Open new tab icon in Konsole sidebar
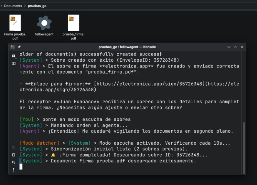 pyautogui.click(x=14, y=56)
